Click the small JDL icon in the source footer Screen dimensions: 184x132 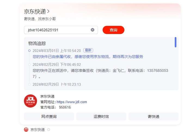pos(26,130)
